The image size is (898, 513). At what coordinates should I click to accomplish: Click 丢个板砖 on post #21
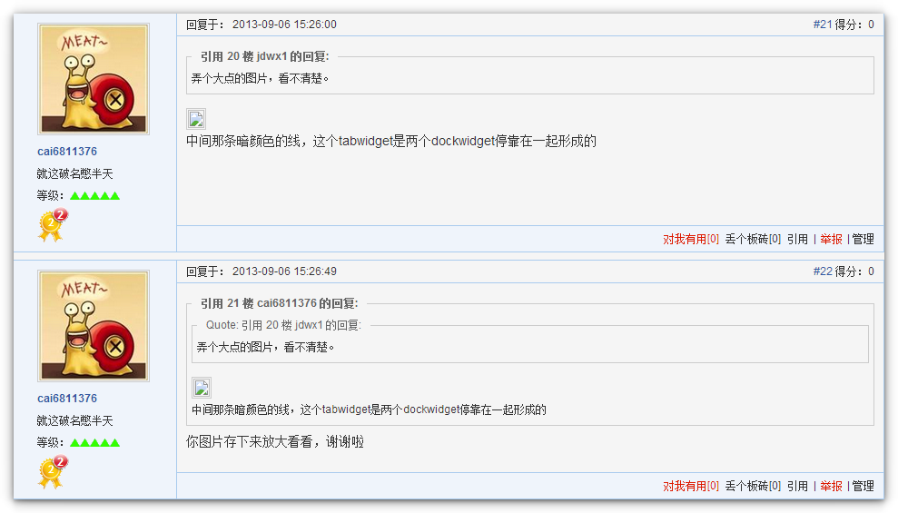[752, 239]
